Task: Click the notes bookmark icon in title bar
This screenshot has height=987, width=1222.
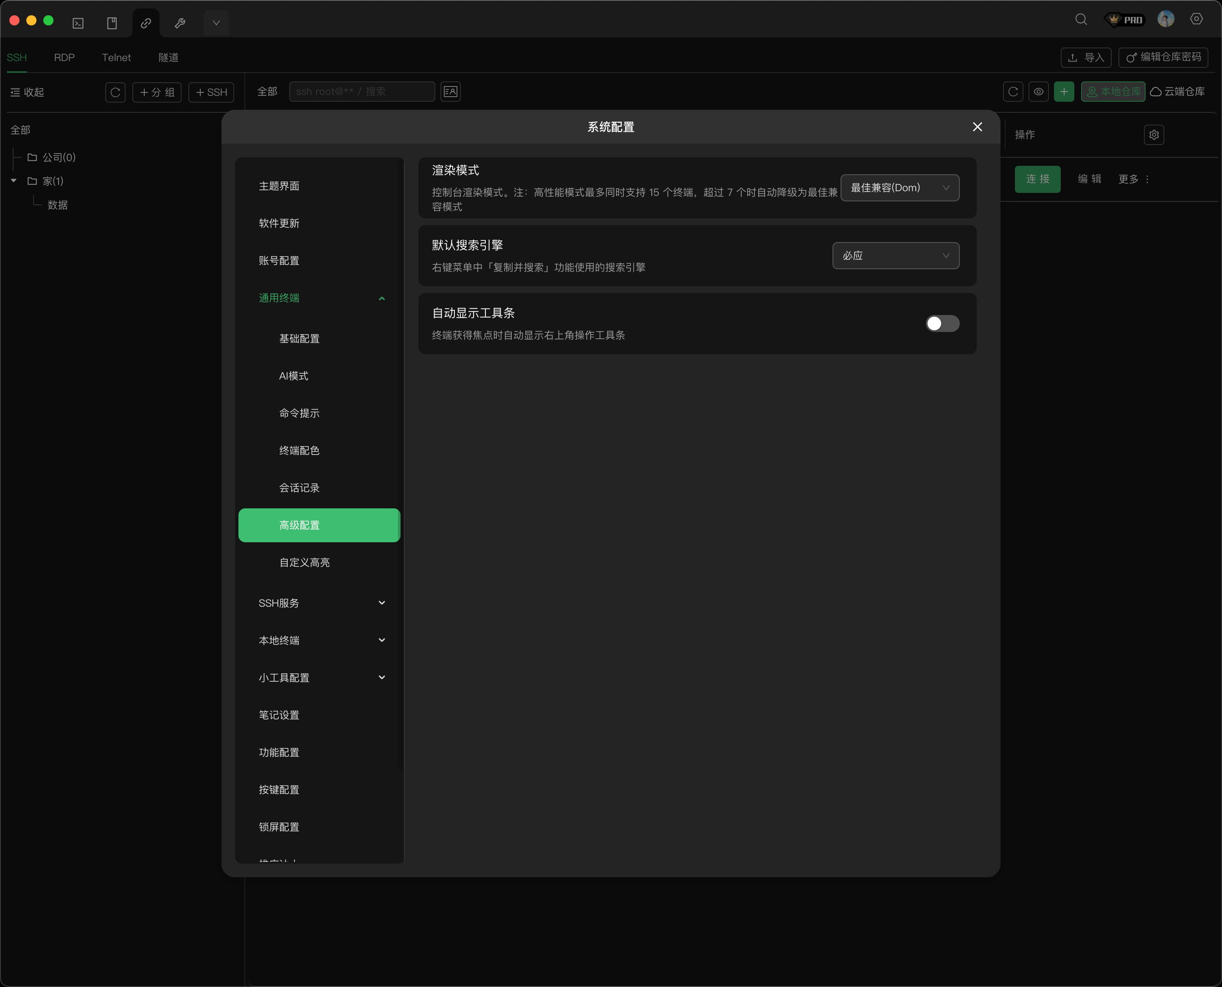Action: point(112,23)
